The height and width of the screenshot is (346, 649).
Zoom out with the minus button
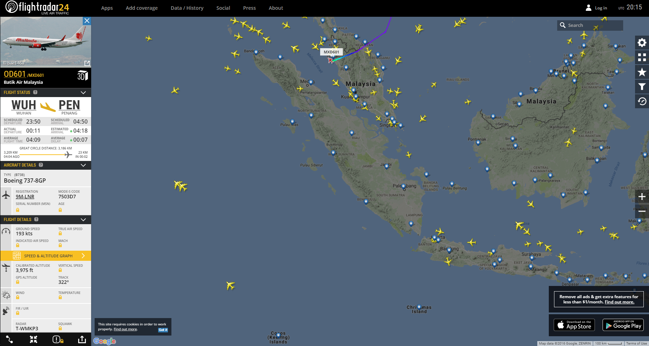click(x=642, y=211)
